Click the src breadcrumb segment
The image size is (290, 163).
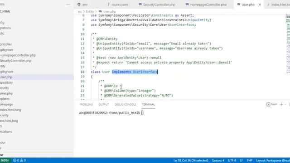coord(80,11)
